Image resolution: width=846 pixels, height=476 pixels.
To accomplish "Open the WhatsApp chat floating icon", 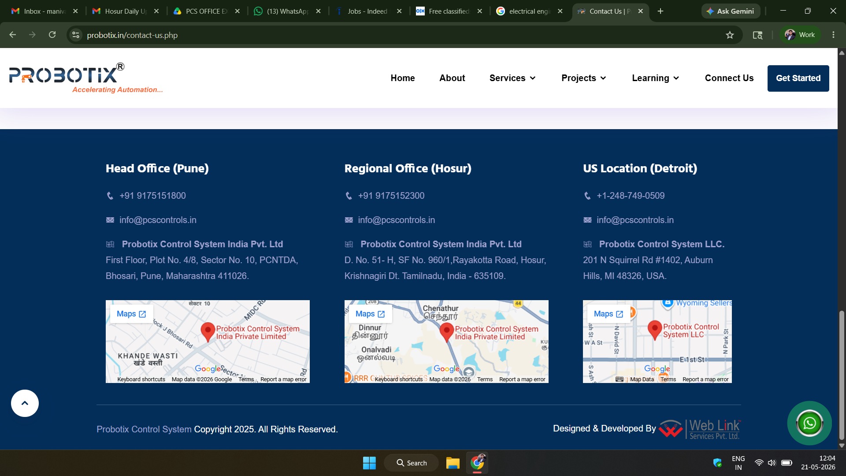I will (809, 423).
